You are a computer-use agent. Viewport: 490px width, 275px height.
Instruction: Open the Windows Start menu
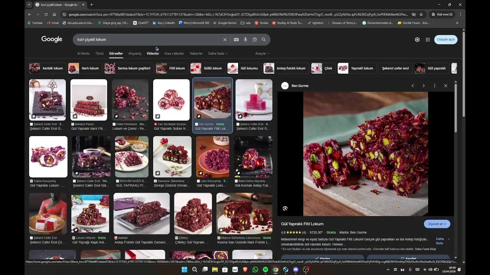point(184,270)
